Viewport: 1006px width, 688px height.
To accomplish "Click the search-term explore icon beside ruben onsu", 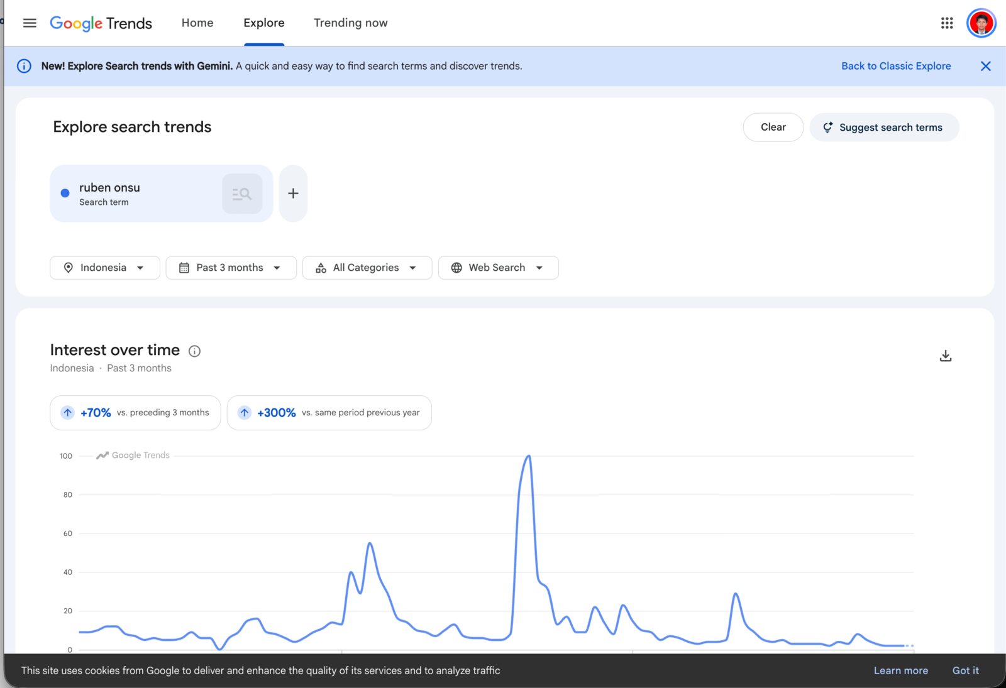I will click(242, 194).
